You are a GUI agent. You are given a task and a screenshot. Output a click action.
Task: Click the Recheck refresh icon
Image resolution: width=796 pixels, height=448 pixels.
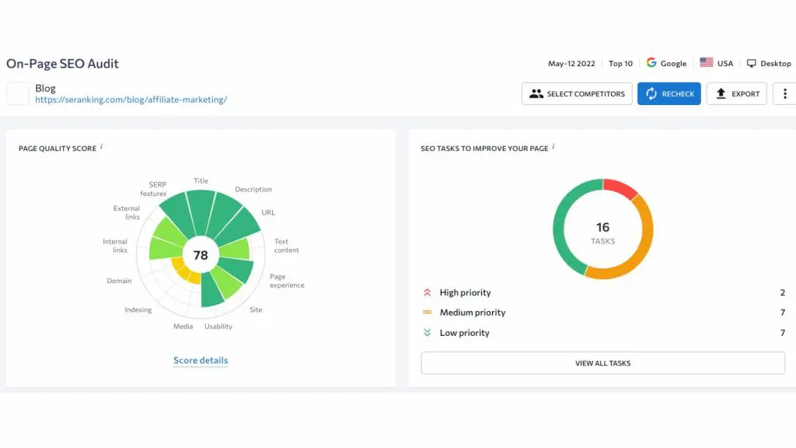[651, 94]
